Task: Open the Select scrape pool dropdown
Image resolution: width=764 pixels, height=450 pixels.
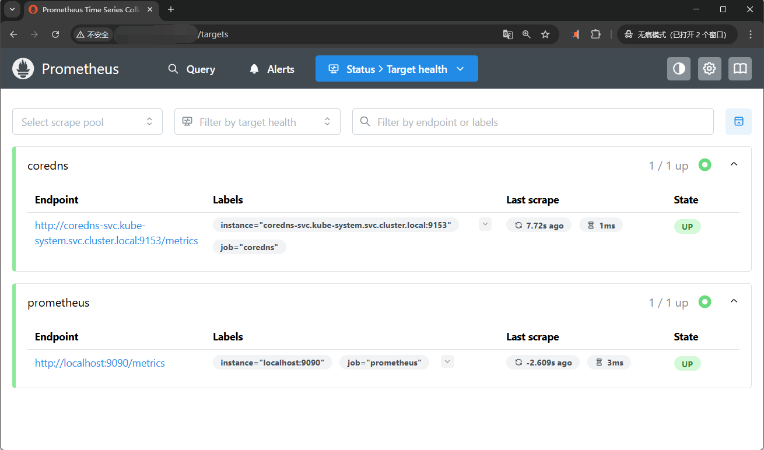Action: (87, 122)
